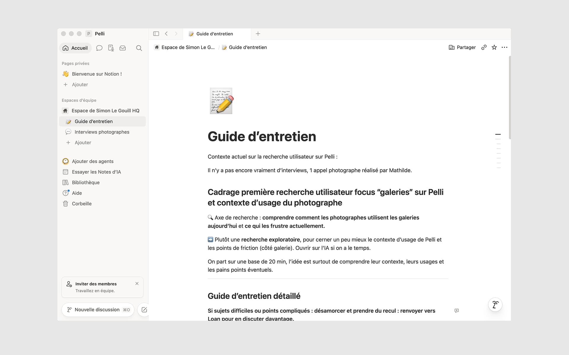Open Bibliothèque
This screenshot has width=569, height=355.
click(102, 183)
